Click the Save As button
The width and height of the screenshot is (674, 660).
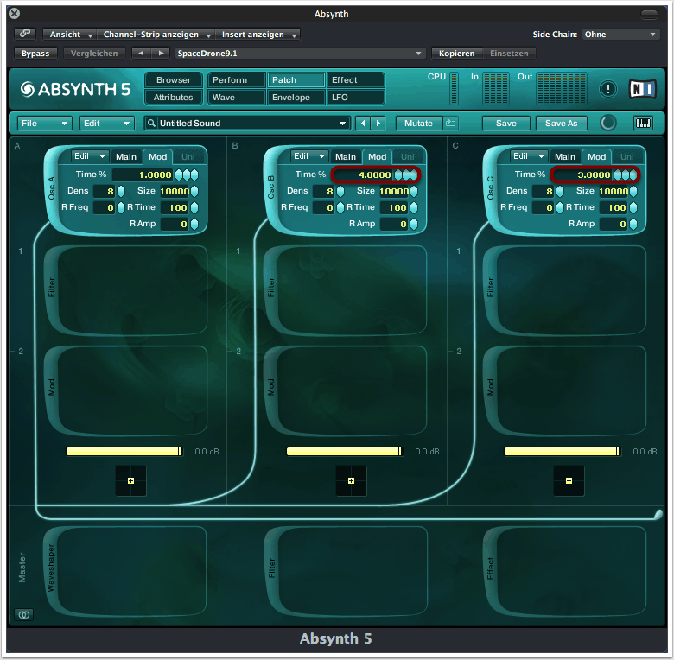pos(561,124)
